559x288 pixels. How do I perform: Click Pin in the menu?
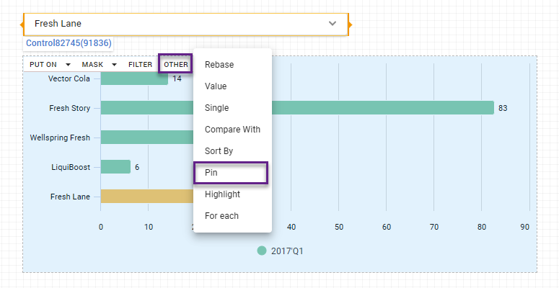coord(211,173)
